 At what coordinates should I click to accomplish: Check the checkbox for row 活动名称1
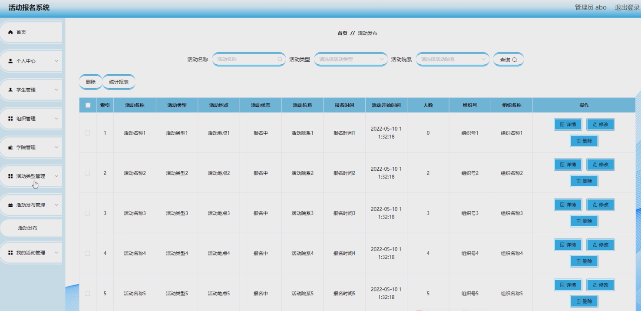pyautogui.click(x=87, y=133)
